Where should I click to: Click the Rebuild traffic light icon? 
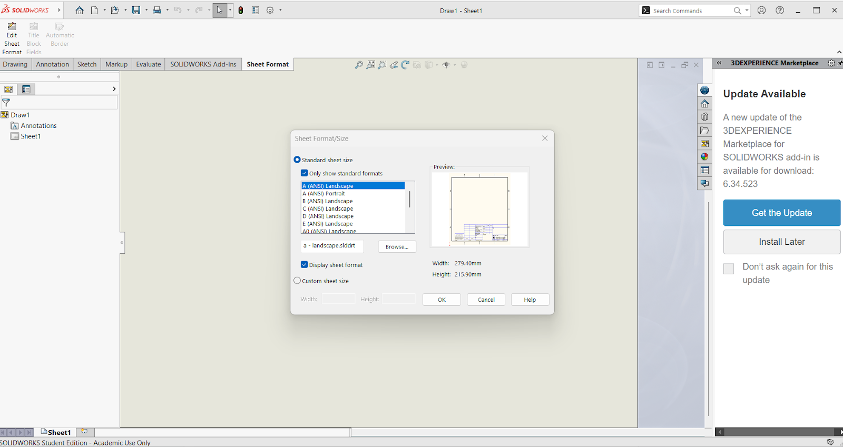[241, 11]
